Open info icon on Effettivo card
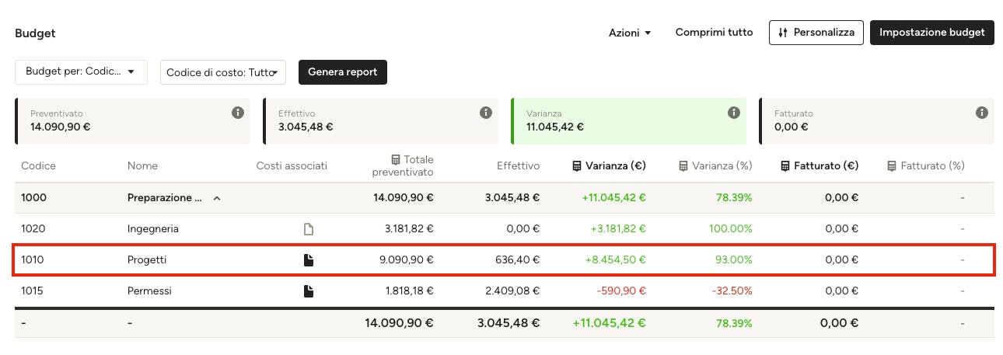 [x=486, y=113]
